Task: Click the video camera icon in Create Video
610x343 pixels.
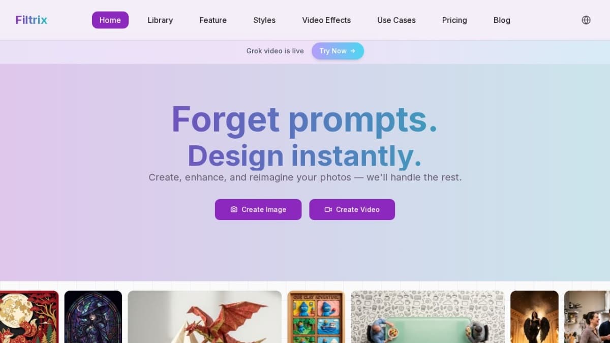Action: pos(328,209)
